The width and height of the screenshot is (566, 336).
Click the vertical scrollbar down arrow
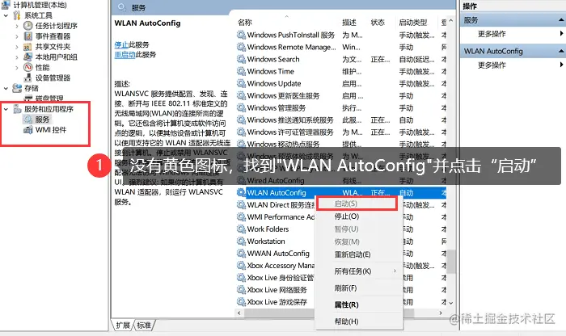pyautogui.click(x=451, y=303)
